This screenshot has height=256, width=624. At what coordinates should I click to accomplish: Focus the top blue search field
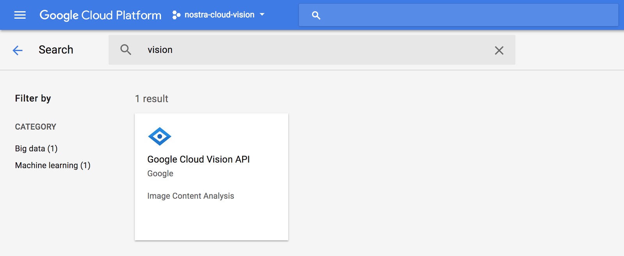(459, 15)
